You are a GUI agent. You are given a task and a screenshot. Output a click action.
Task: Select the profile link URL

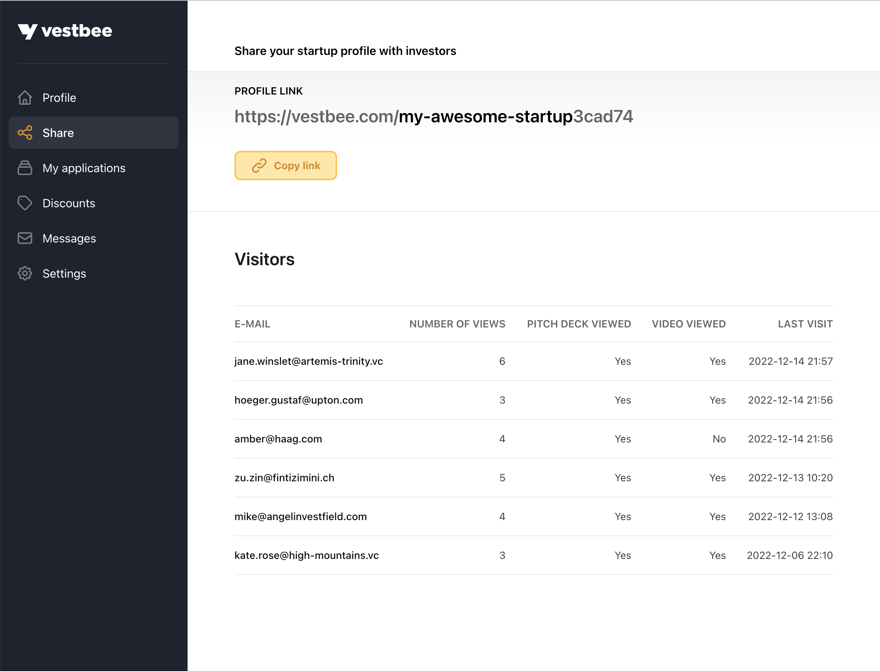click(434, 116)
